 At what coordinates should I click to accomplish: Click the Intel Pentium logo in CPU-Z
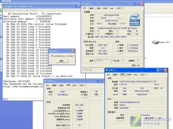click(135, 20)
